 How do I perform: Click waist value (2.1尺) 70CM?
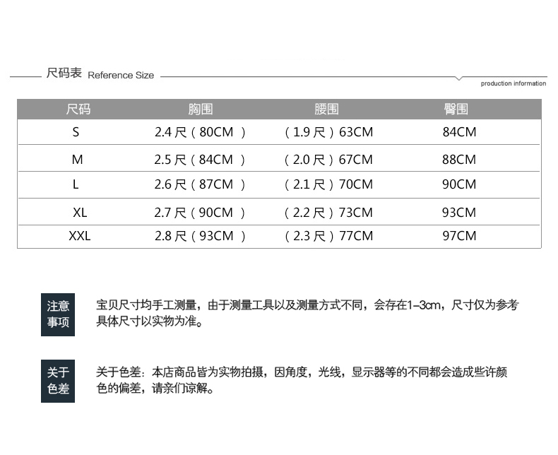tap(328, 184)
